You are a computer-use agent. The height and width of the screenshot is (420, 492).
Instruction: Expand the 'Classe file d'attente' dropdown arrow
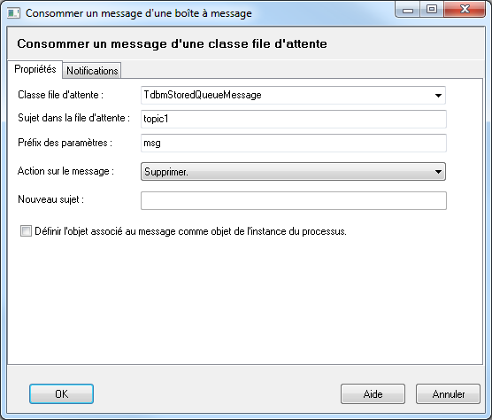coord(438,95)
